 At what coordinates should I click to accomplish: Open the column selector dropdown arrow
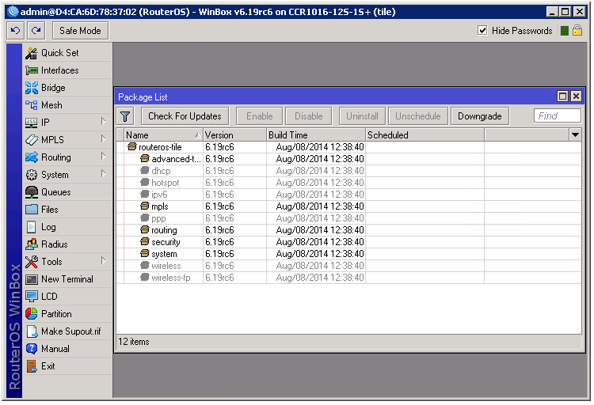tap(575, 135)
